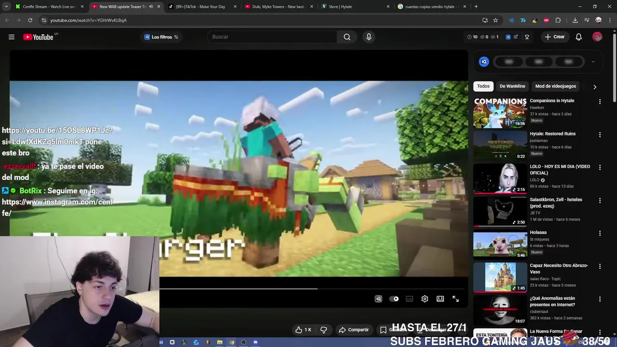Screen dimensions: 617x347
Task: Open player settings gear
Action: click(x=425, y=299)
